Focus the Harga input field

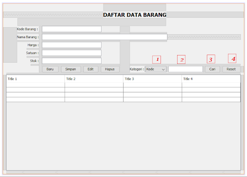click(72, 45)
